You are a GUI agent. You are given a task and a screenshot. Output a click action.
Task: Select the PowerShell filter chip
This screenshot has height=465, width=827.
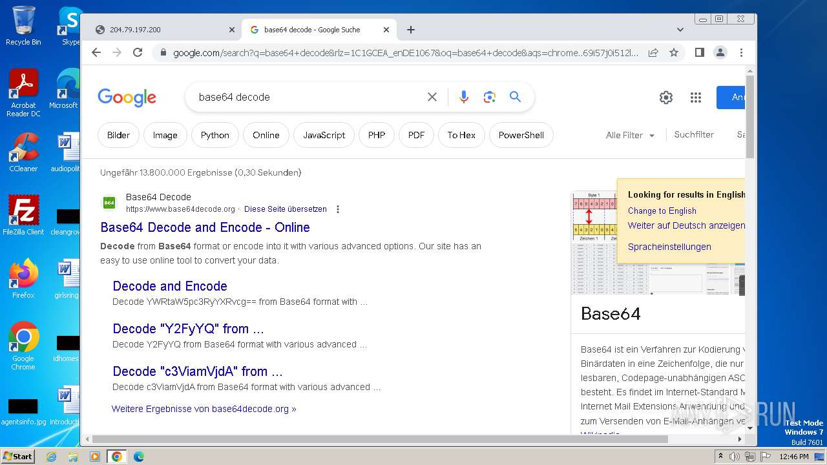tap(521, 135)
